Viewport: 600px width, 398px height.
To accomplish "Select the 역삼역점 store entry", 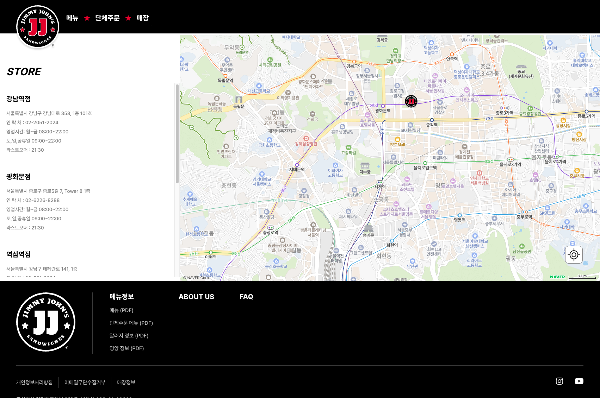I will point(18,254).
